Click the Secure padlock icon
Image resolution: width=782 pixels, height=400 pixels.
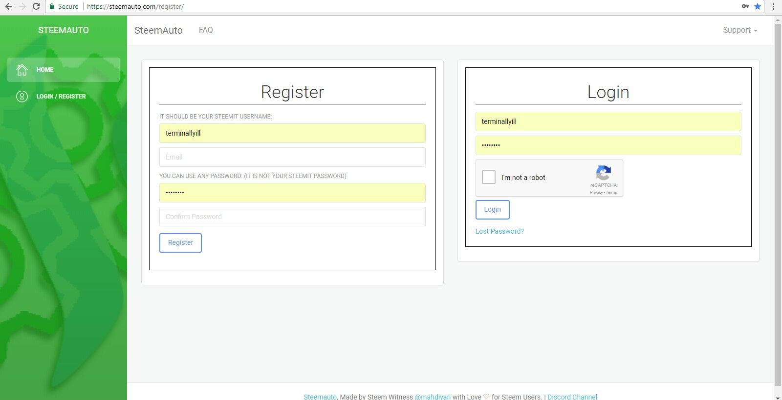(52, 6)
